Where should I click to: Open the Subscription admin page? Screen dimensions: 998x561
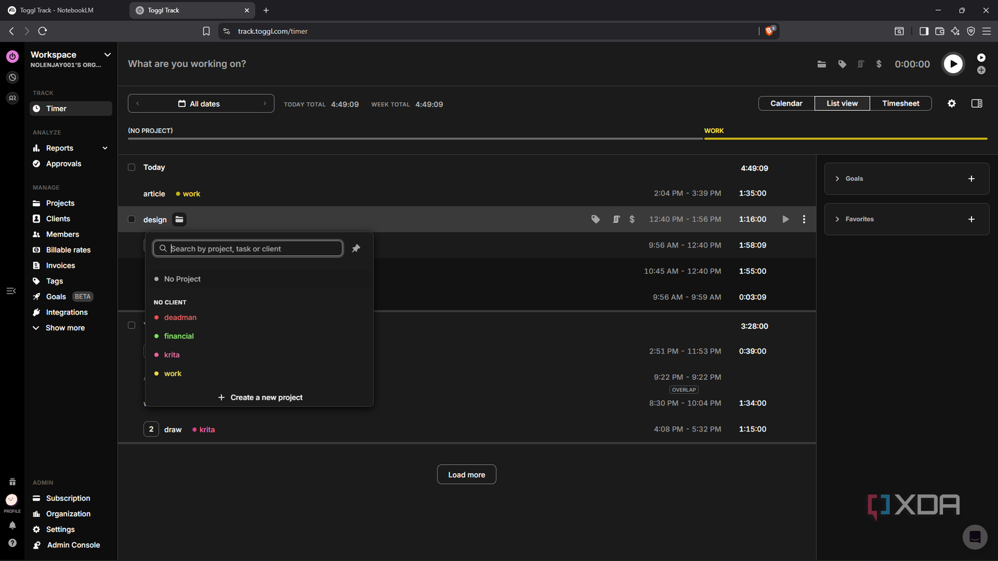68,498
